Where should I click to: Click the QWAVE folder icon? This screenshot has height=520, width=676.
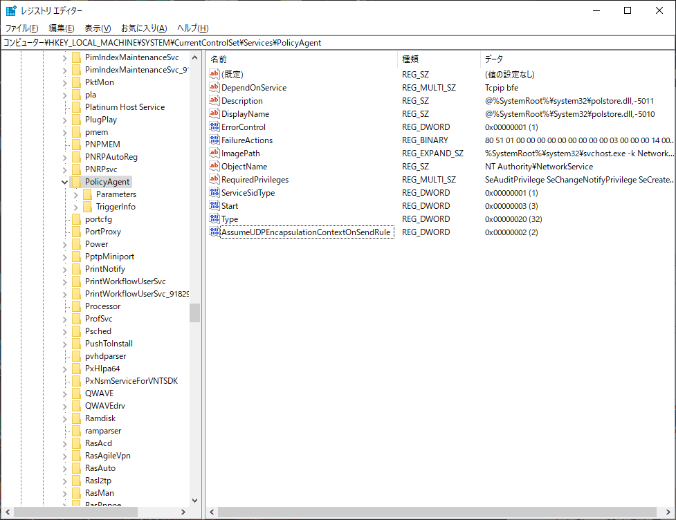[x=76, y=393]
